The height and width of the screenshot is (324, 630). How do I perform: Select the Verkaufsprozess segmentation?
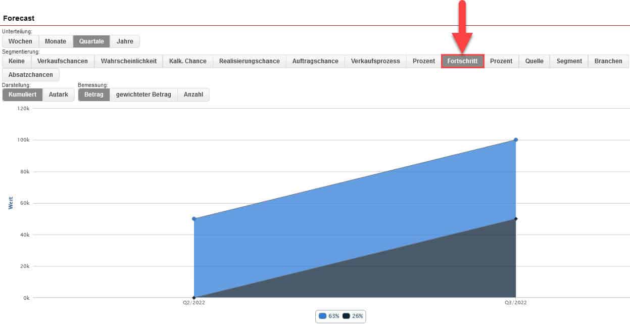(375, 61)
